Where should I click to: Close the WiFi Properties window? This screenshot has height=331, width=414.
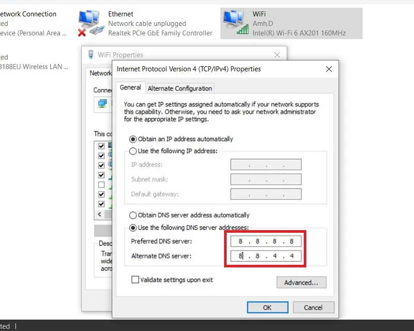pyautogui.click(x=277, y=55)
